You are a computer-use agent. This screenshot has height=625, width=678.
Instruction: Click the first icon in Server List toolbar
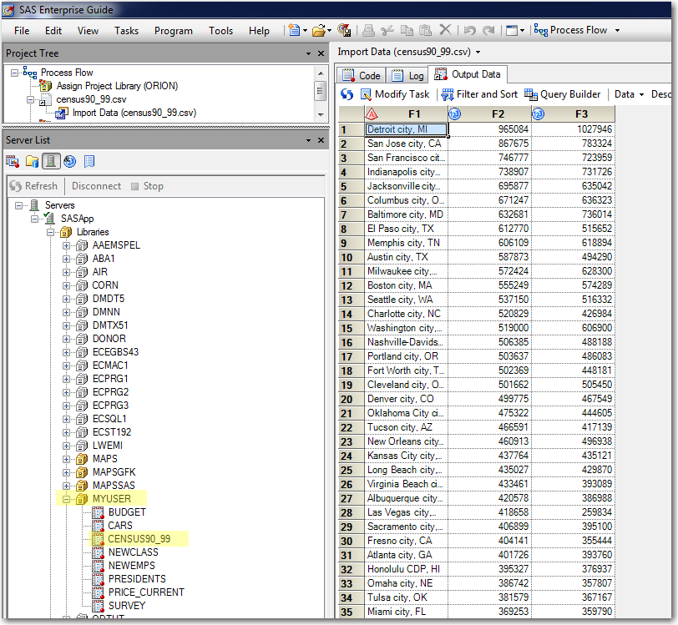tap(13, 161)
